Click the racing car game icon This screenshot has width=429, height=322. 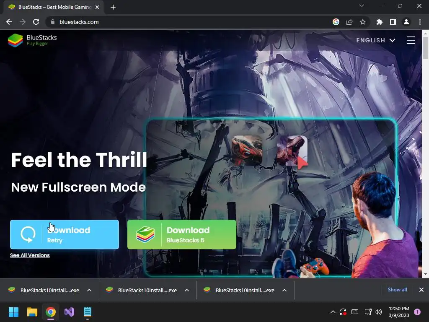point(247,150)
